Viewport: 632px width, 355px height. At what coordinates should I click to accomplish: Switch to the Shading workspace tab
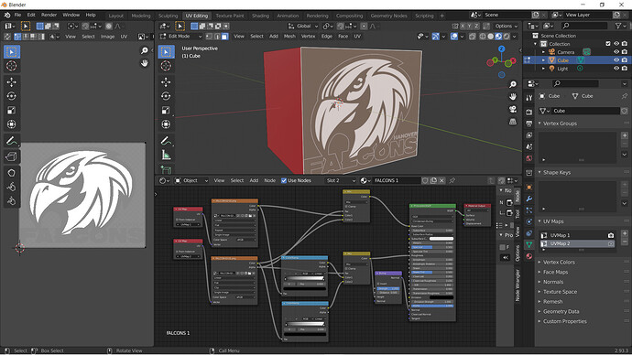(x=260, y=16)
